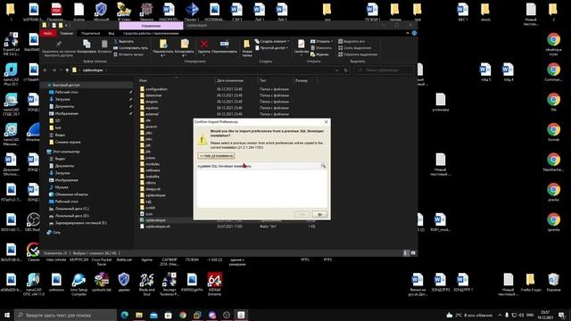The height and width of the screenshot is (321, 571).
Task: Click Hide All Installations button
Action: [216, 156]
